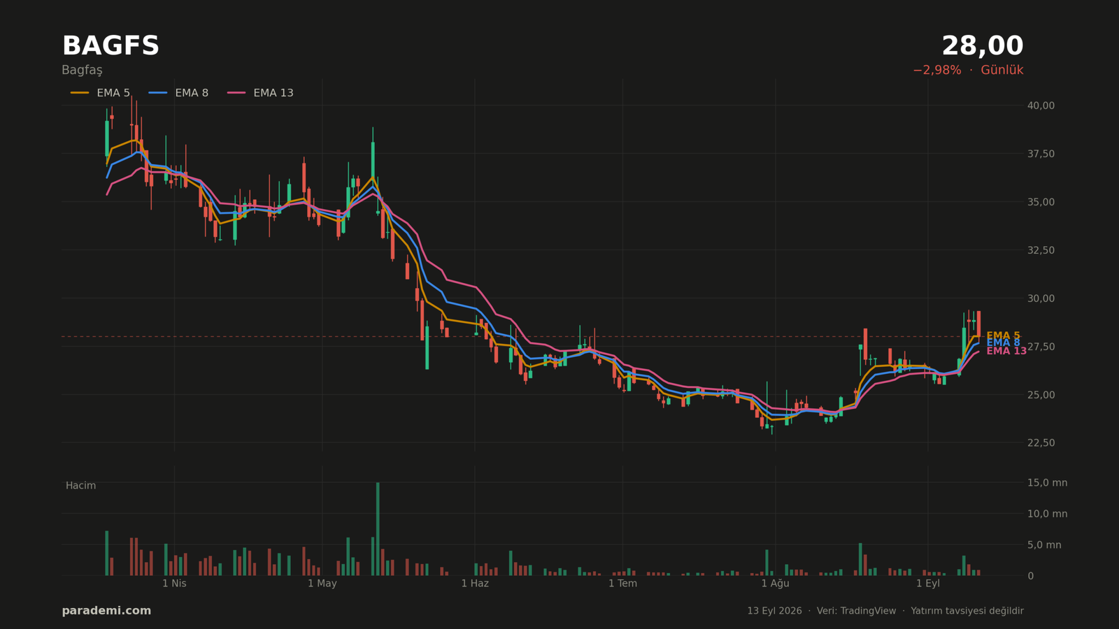Click the orange EMA 5 end label
The image size is (1119, 629).
pyautogui.click(x=1003, y=336)
